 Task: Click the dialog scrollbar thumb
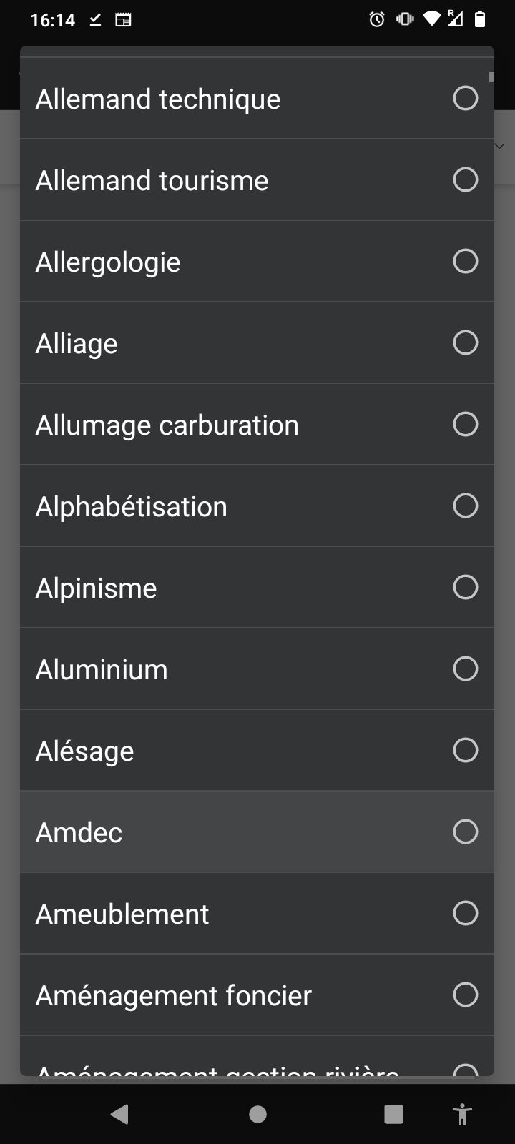(491, 77)
